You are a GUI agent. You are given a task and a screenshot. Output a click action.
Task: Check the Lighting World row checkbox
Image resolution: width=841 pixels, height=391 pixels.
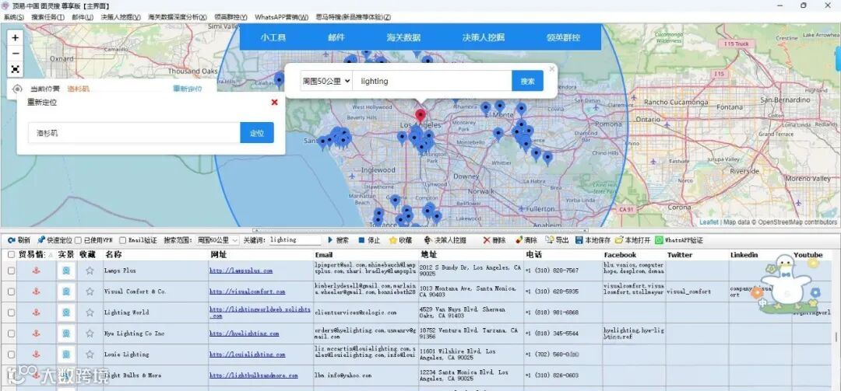[x=11, y=312]
